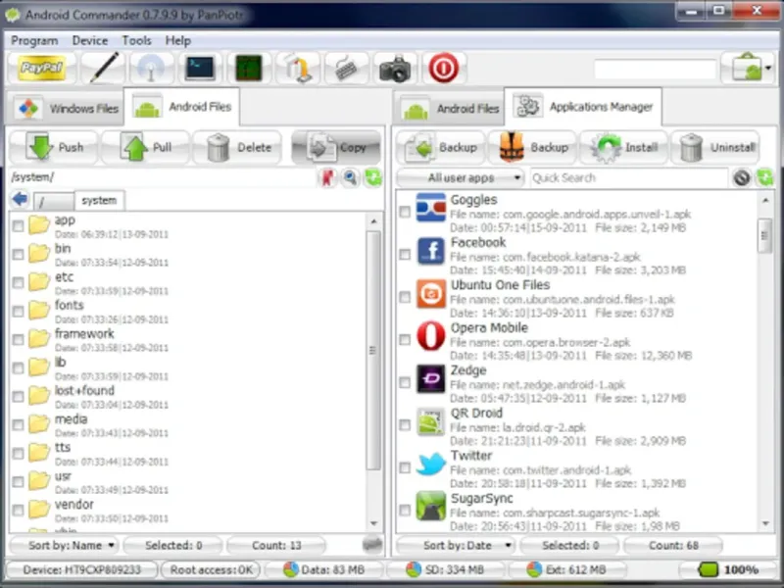
Task: Open the shell console icon
Action: 200,68
